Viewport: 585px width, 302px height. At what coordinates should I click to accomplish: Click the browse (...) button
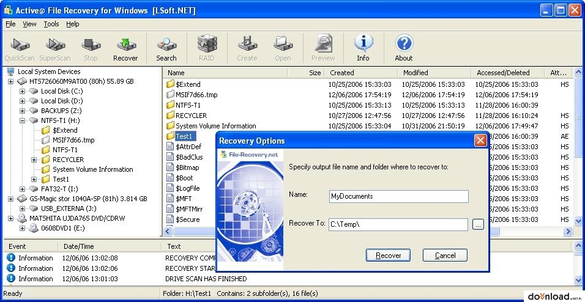pyautogui.click(x=478, y=224)
